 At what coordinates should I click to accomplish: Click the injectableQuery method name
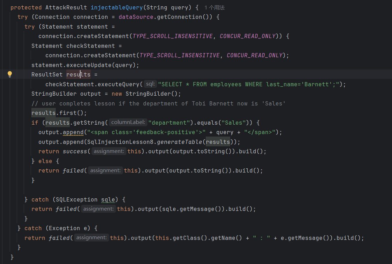click(x=114, y=7)
